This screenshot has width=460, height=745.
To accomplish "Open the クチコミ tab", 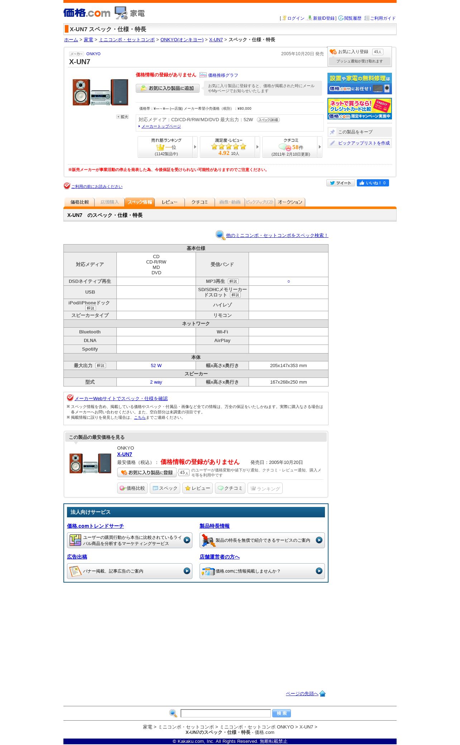I will click(x=200, y=202).
